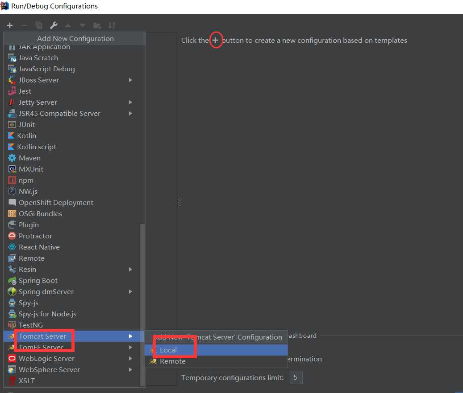Click the Kotlin logo icon

(11, 136)
